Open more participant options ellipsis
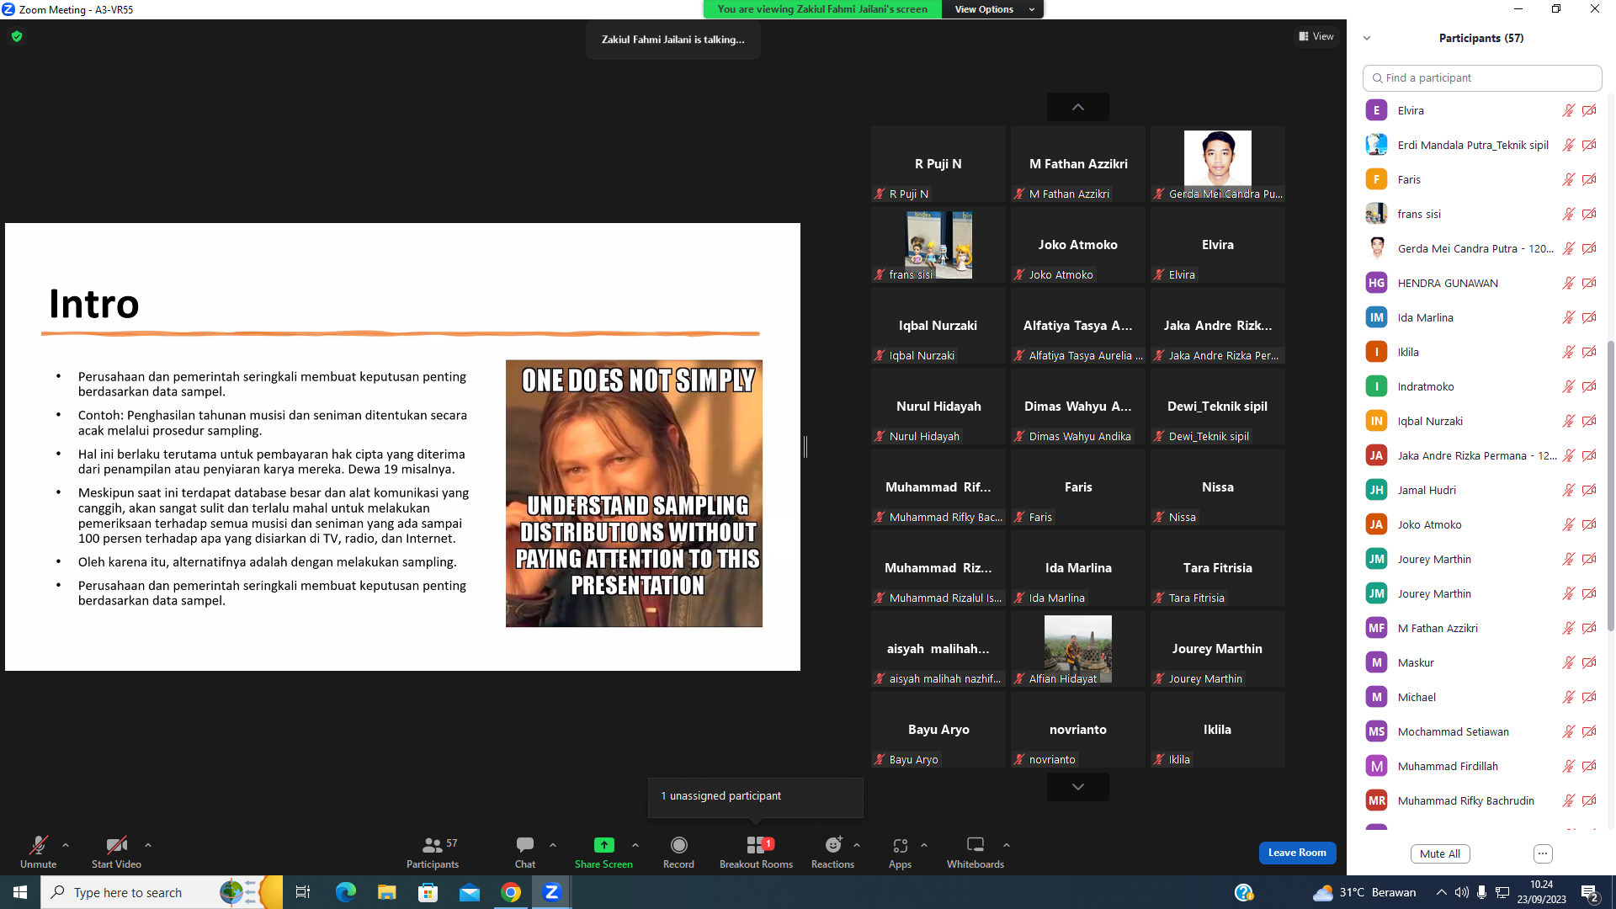 tap(1543, 853)
